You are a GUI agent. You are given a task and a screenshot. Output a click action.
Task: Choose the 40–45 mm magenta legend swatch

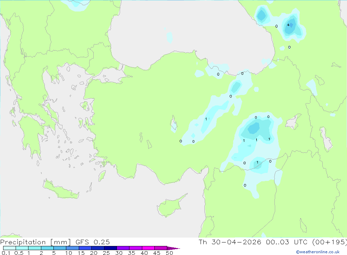[148, 248]
